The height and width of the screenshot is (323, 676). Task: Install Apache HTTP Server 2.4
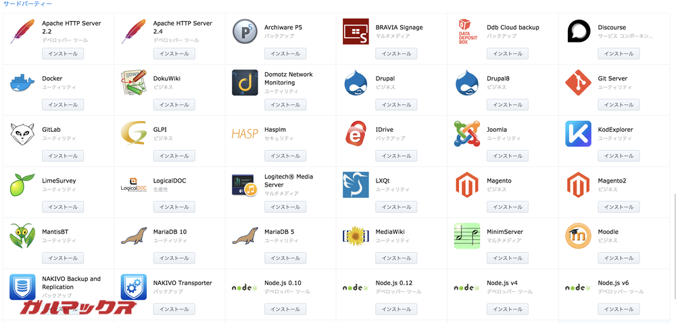pyautogui.click(x=174, y=54)
